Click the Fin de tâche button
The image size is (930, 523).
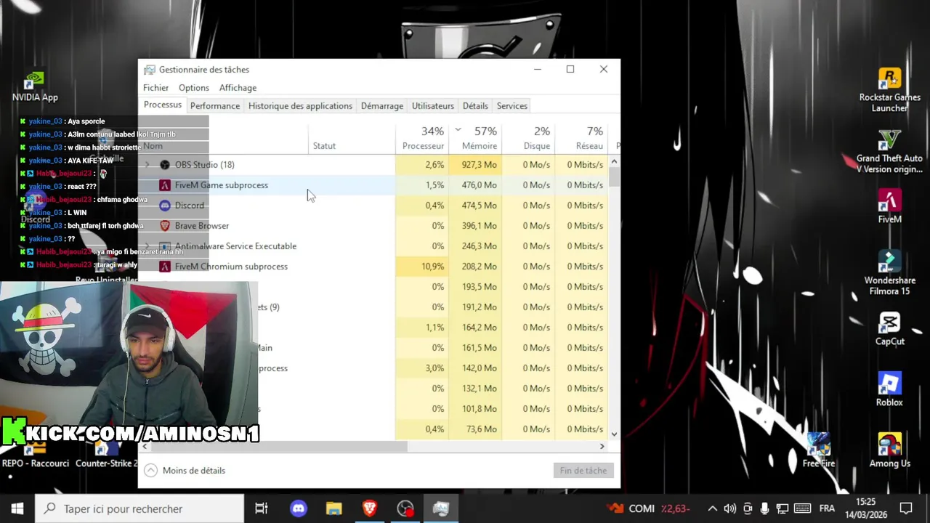point(583,471)
